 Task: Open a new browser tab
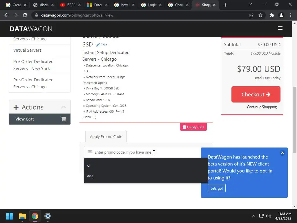(x=225, y=5)
